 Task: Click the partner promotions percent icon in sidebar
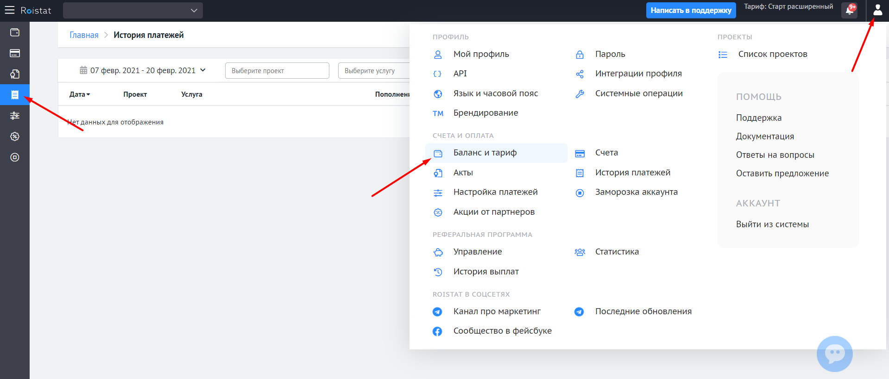point(15,137)
